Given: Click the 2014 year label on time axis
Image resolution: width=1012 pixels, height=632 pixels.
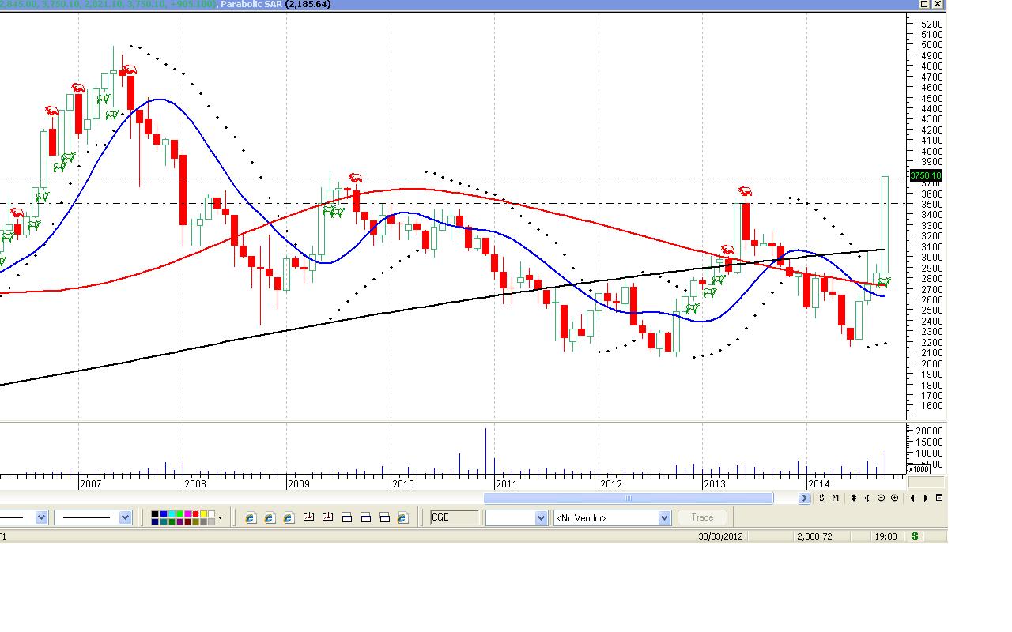Looking at the screenshot, I should (818, 483).
